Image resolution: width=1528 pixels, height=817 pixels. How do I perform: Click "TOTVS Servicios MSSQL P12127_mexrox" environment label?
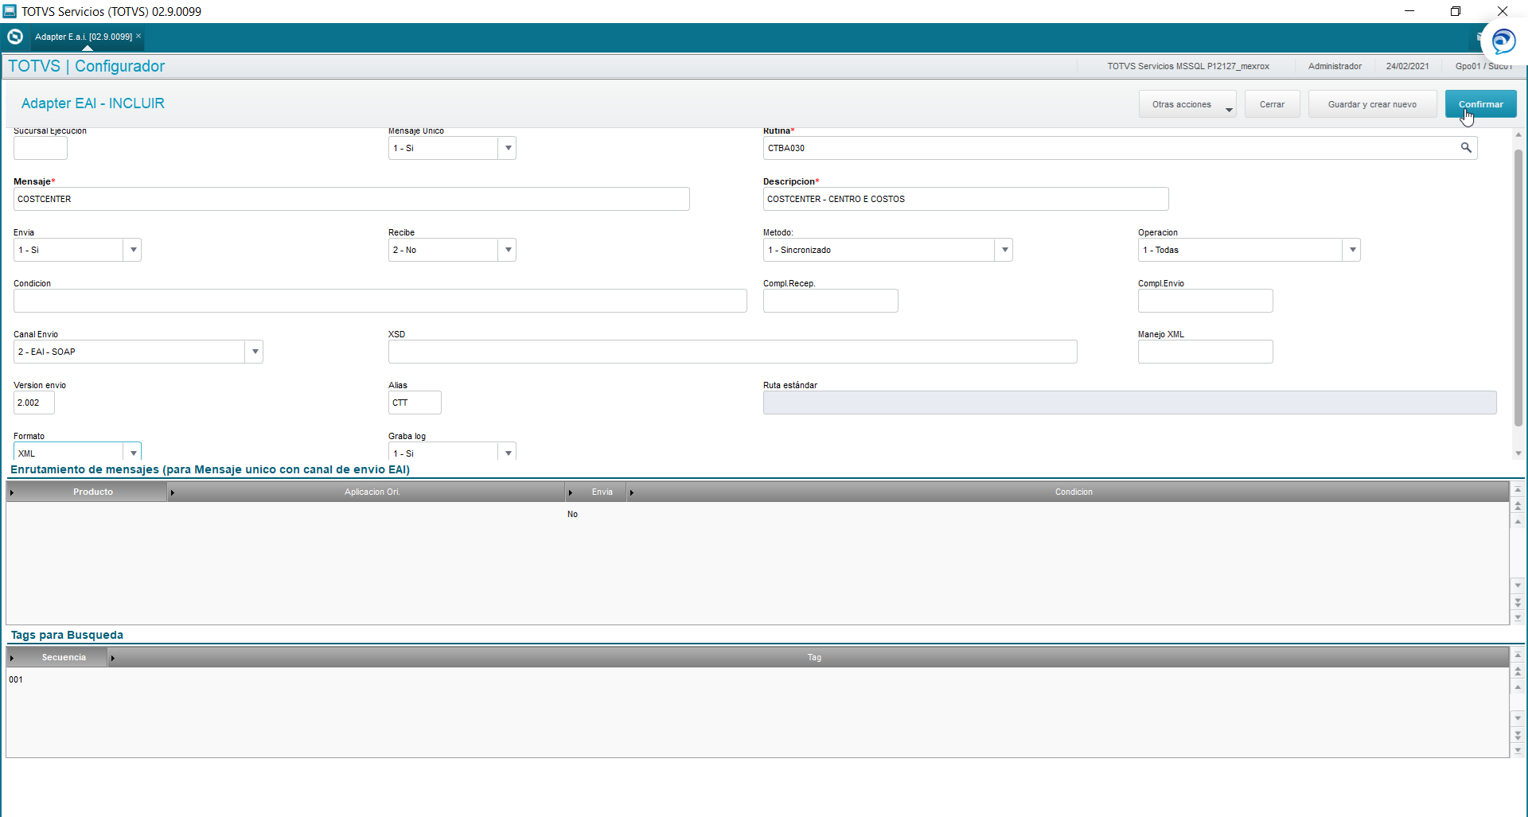point(1188,67)
